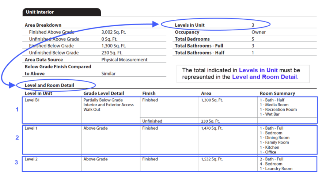The height and width of the screenshot is (175, 322).
Task: Click the 1 - Office entry
Action: (268, 152)
